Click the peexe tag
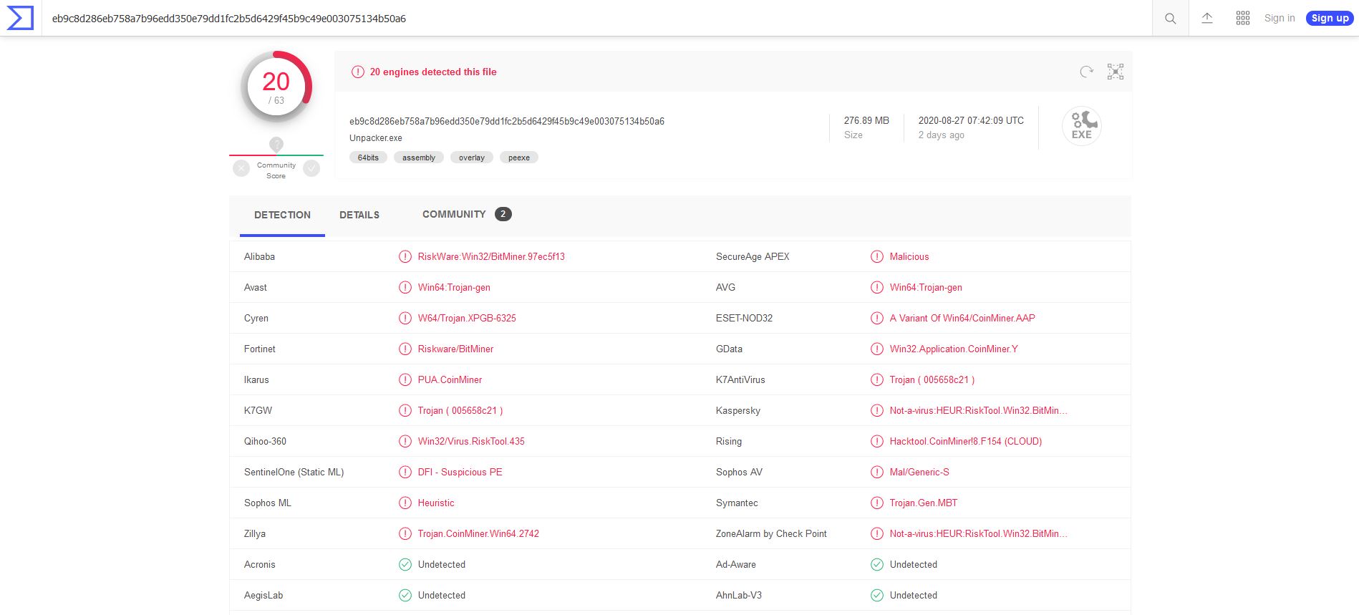Screen dimensions: 1359x615 (519, 158)
